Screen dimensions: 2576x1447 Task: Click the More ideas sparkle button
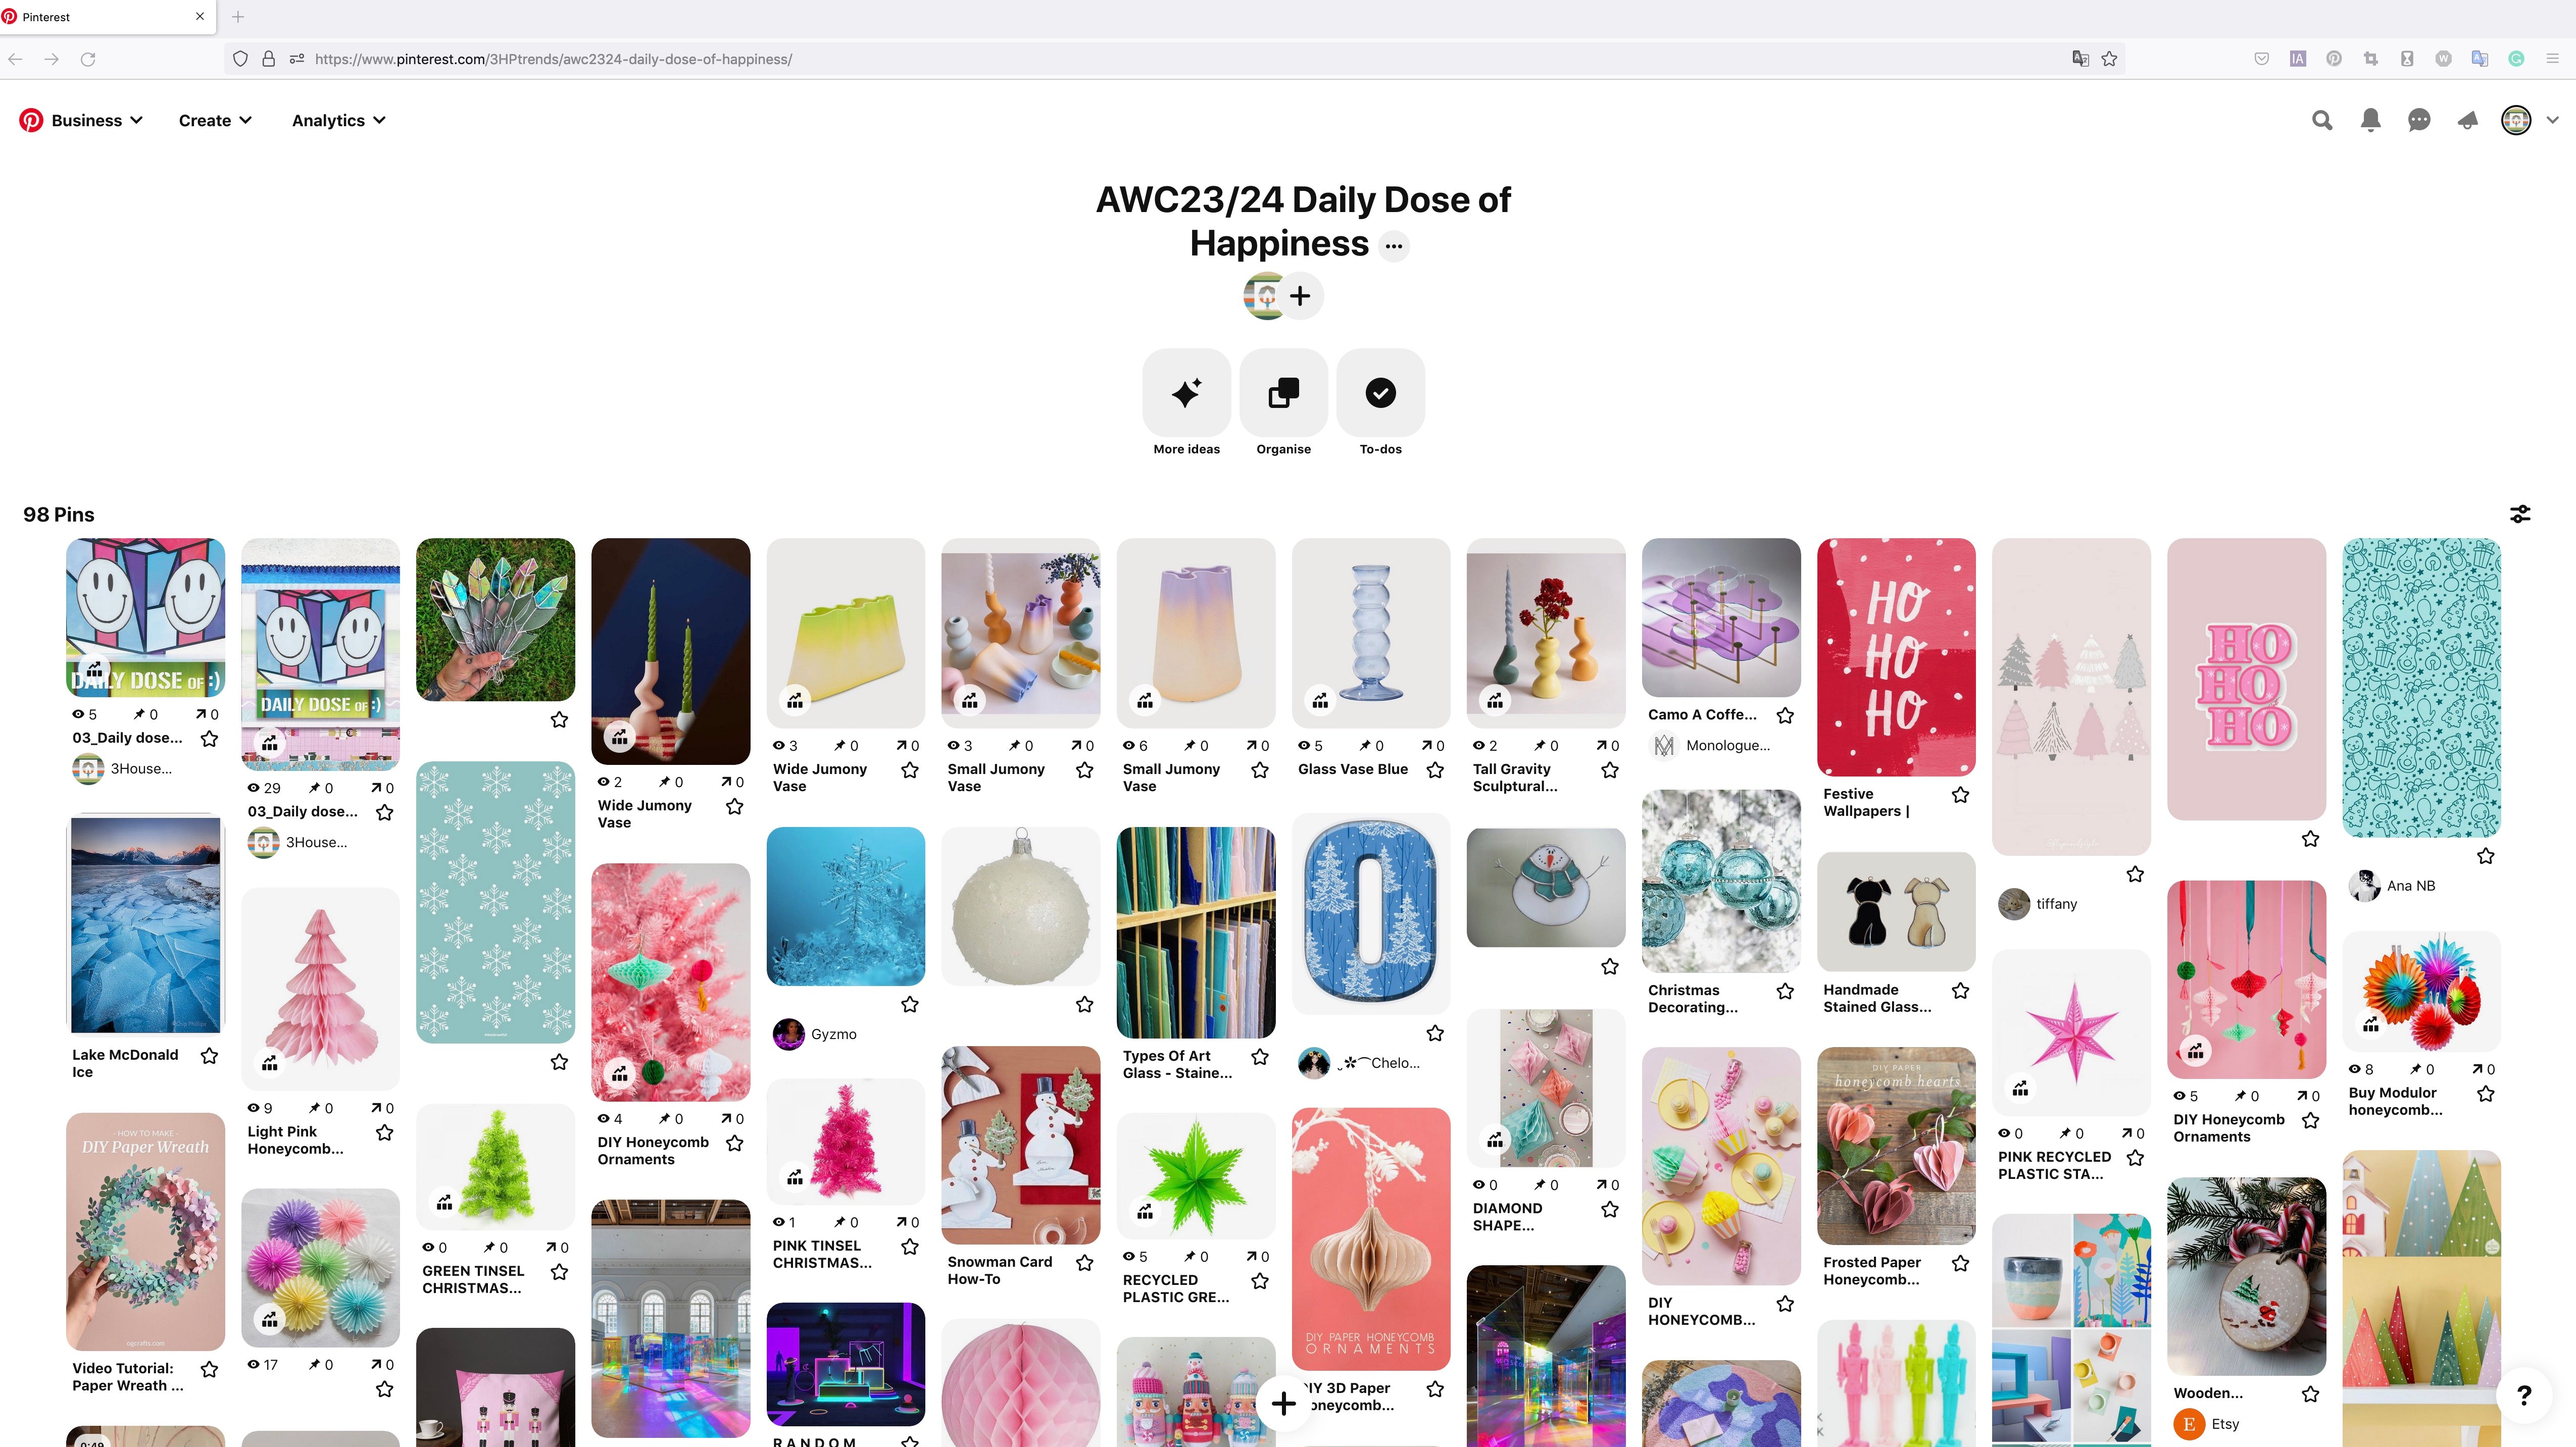[1187, 393]
